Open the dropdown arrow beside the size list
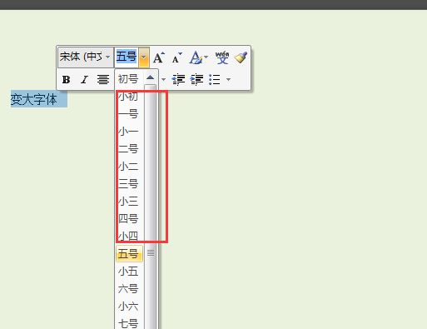 click(163, 80)
